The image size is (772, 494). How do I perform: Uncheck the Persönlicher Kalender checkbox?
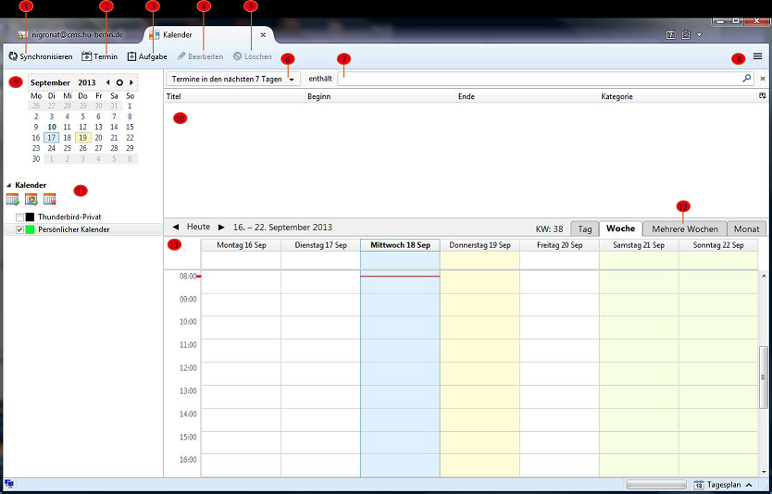pyautogui.click(x=20, y=228)
